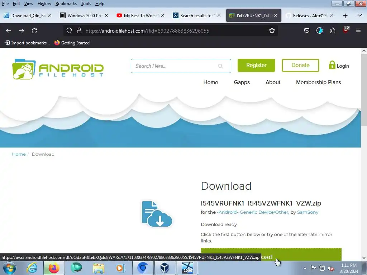367x275 pixels.
Task: Click the muted volume tray icon
Action: (x=331, y=268)
